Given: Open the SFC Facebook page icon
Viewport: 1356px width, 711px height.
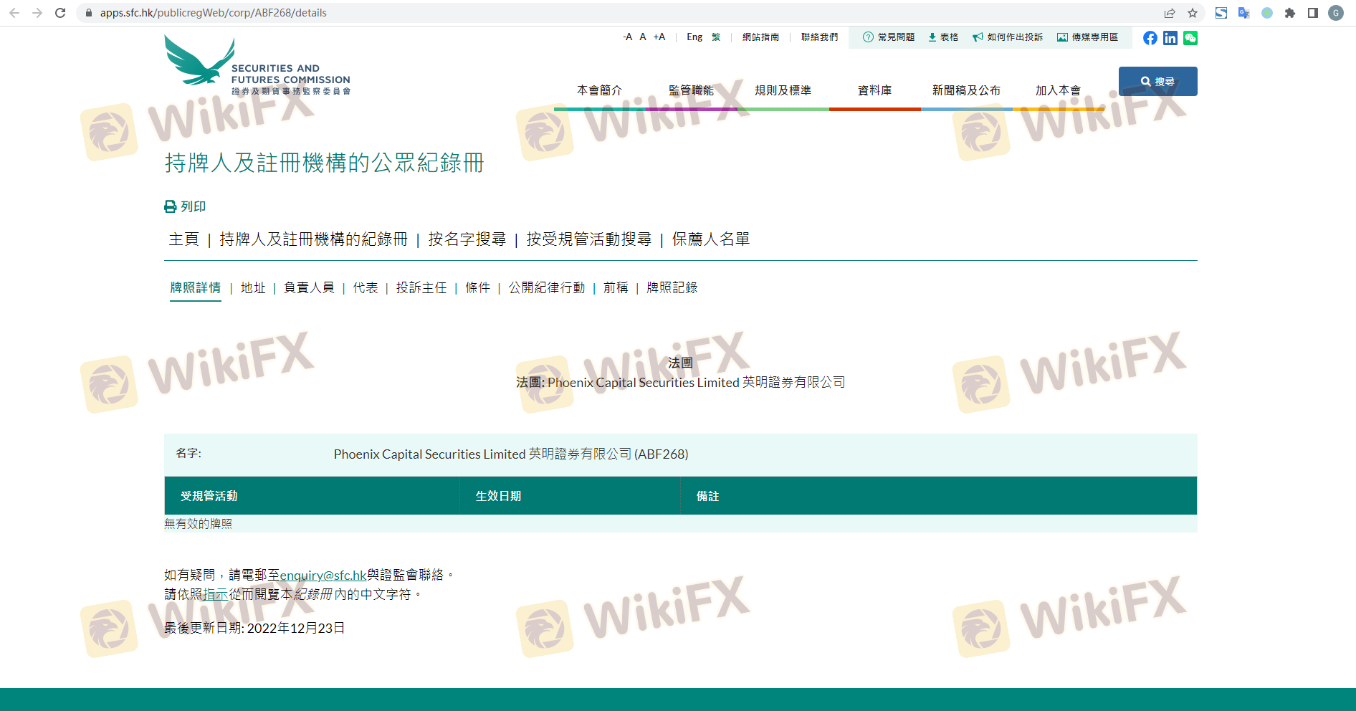Looking at the screenshot, I should click(1150, 38).
